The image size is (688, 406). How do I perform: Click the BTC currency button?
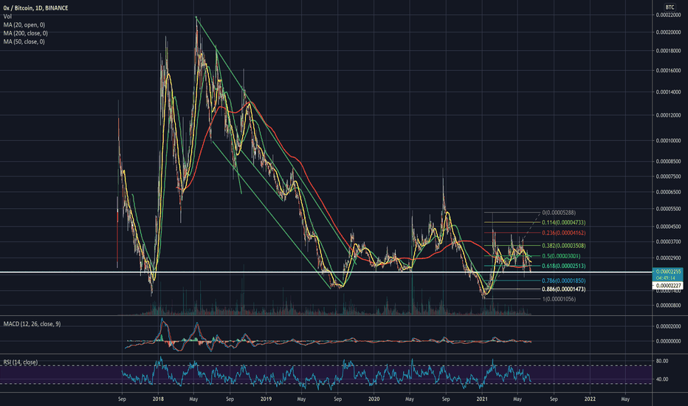[670, 7]
